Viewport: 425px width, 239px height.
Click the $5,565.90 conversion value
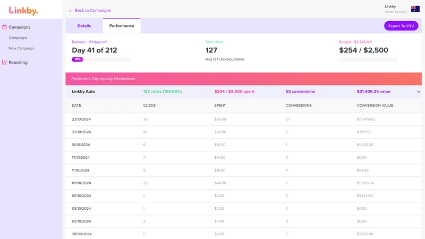click(365, 183)
